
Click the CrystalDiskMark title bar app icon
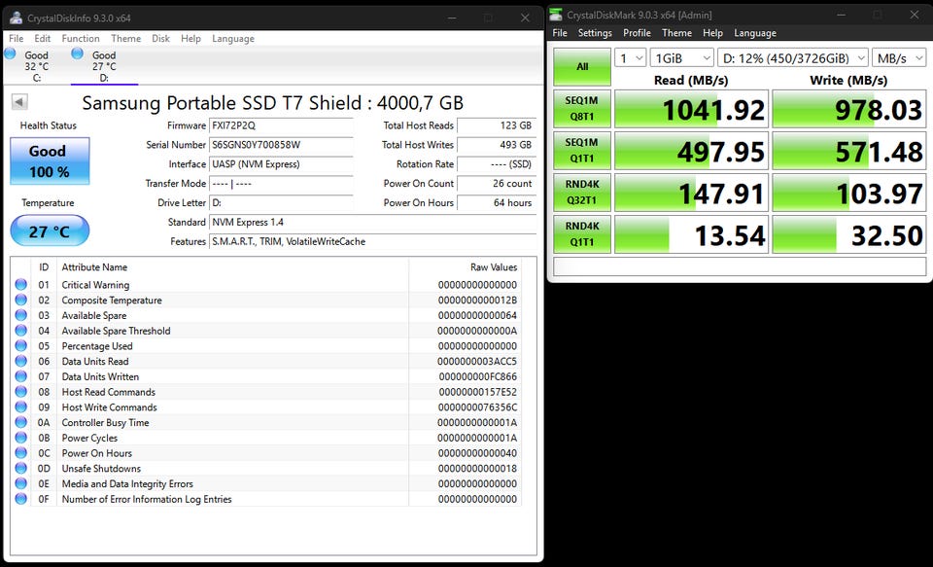[556, 15]
